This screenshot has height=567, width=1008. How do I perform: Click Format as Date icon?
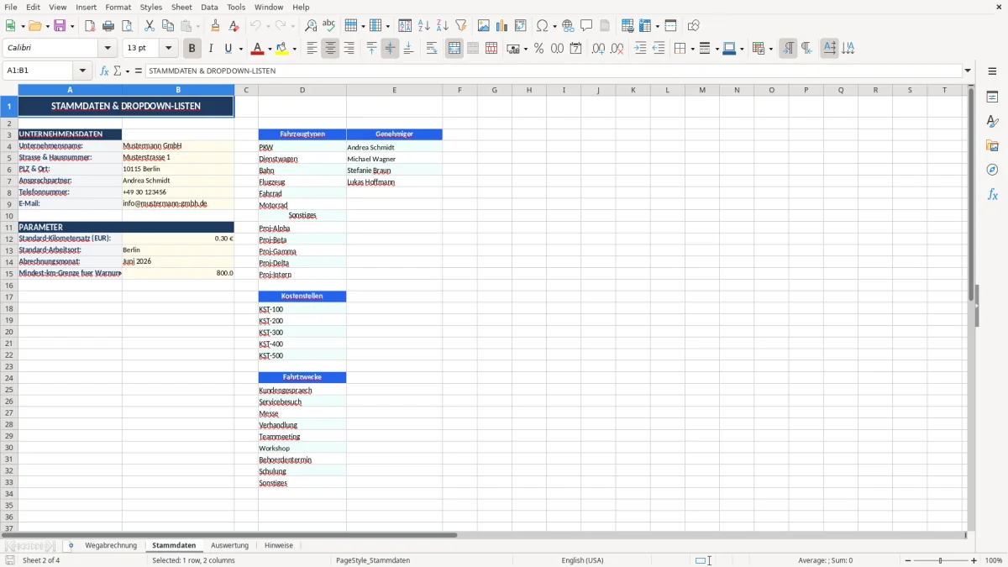tap(575, 49)
